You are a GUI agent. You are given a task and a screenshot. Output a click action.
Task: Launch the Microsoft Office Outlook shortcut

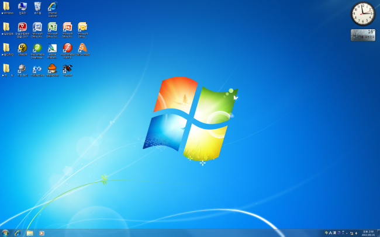(82, 27)
